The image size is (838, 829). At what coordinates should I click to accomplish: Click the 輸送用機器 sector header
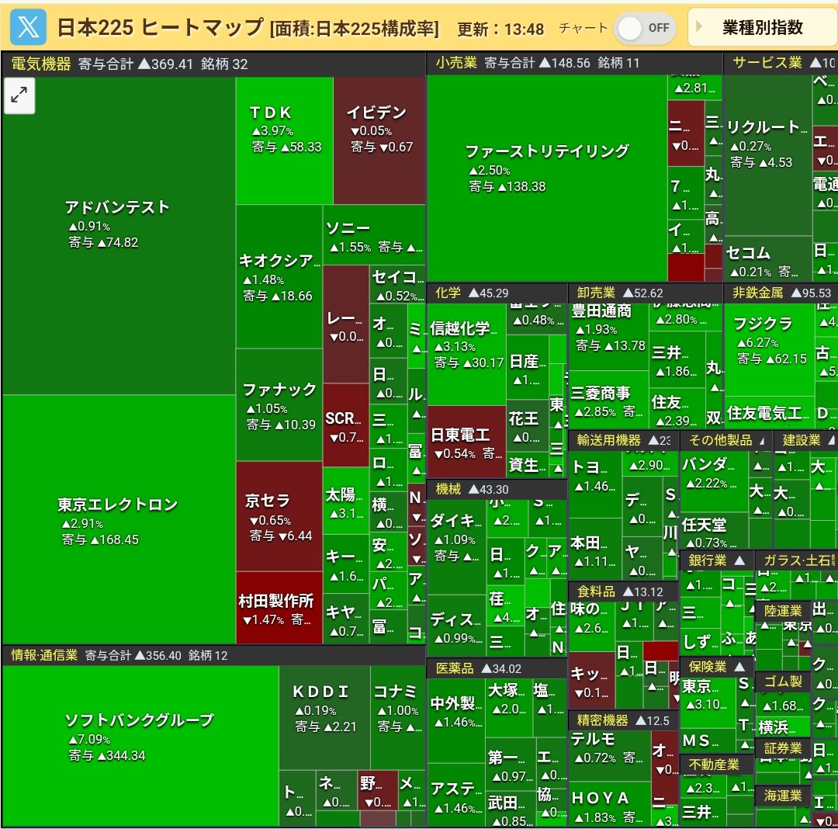point(623,440)
